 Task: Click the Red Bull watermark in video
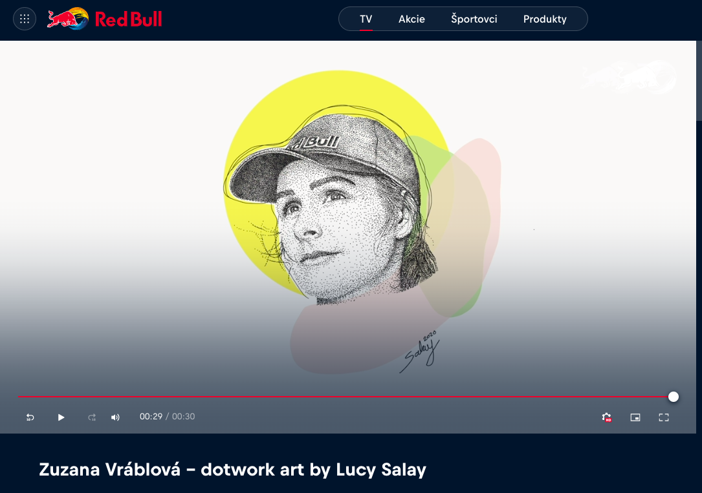click(x=629, y=78)
